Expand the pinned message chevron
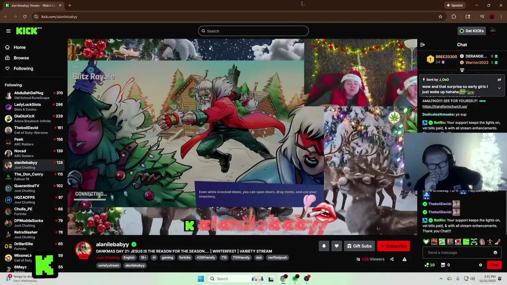507x285 pixels. [499, 88]
